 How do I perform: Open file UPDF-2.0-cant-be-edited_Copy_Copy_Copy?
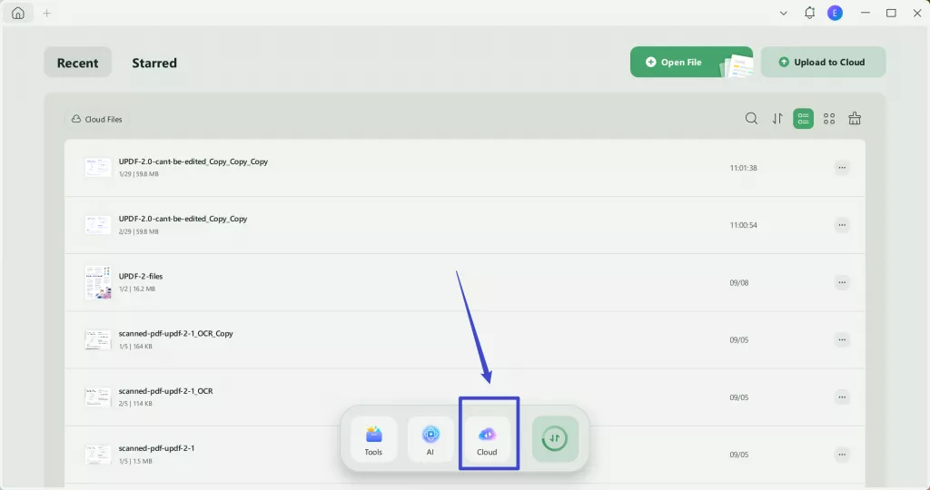click(193, 162)
